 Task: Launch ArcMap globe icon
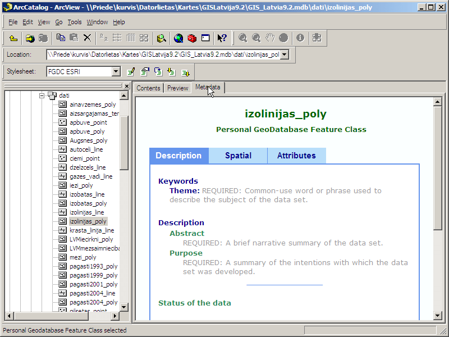tap(178, 38)
